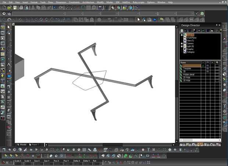Open the first wide combo box in property toolbar
The height and width of the screenshot is (166, 228).
coord(39,14)
